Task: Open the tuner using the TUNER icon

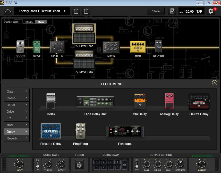Action: tap(79, 164)
